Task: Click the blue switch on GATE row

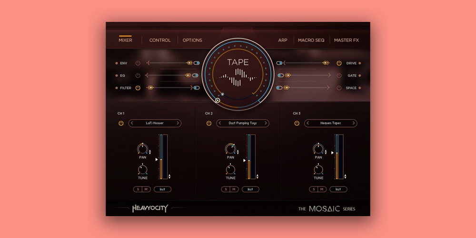Action: [281, 75]
